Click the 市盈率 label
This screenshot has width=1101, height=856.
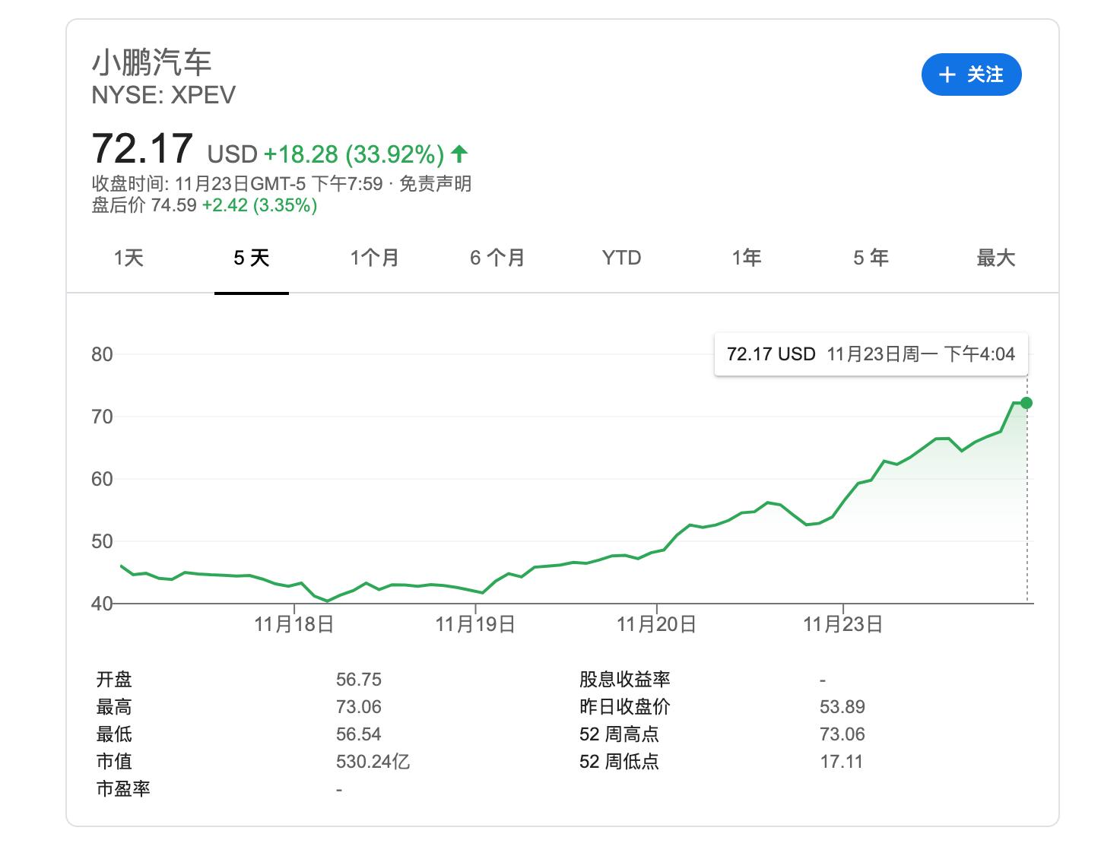(x=123, y=789)
